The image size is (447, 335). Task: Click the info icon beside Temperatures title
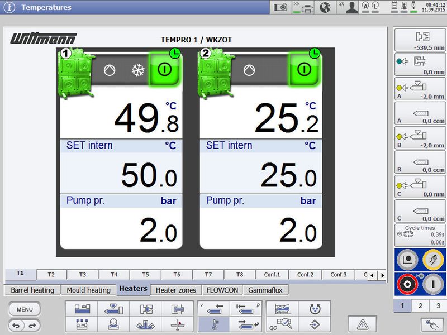[9, 7]
